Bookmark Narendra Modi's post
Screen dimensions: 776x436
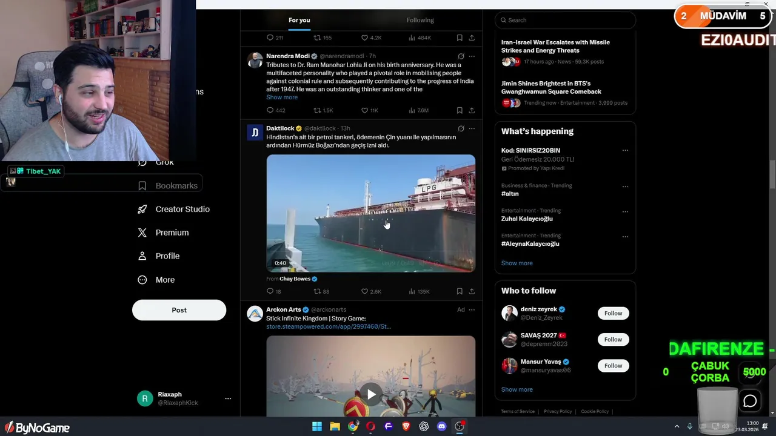tap(460, 110)
